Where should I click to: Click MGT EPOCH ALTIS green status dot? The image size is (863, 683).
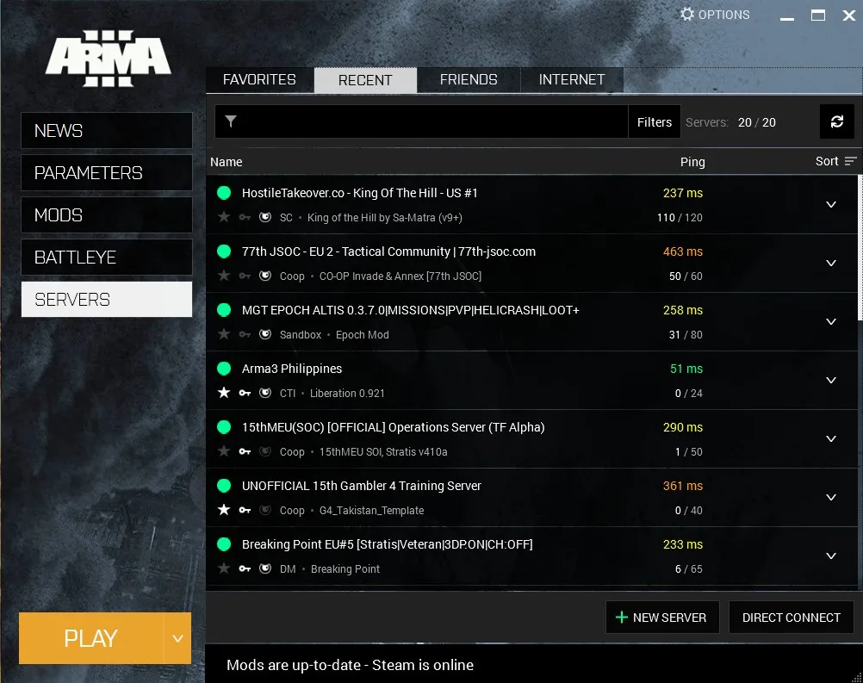[x=224, y=310]
